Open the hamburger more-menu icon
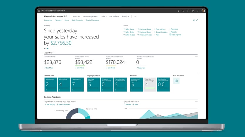 point(135,17)
